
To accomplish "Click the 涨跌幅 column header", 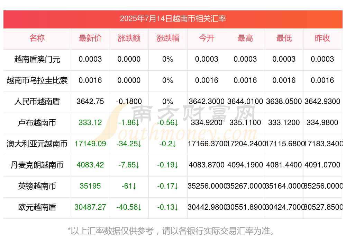I will coord(168,38).
